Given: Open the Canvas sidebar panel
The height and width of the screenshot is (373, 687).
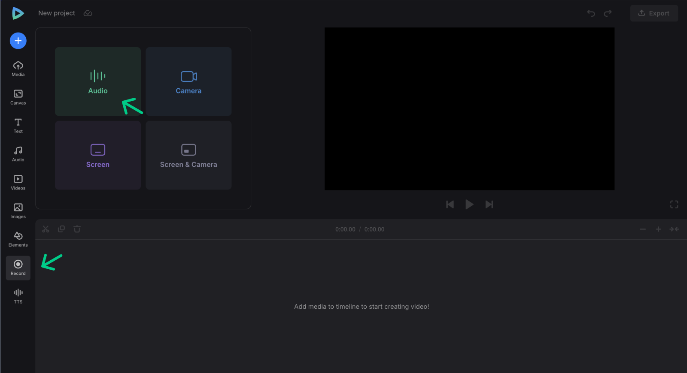Looking at the screenshot, I should coord(18,97).
